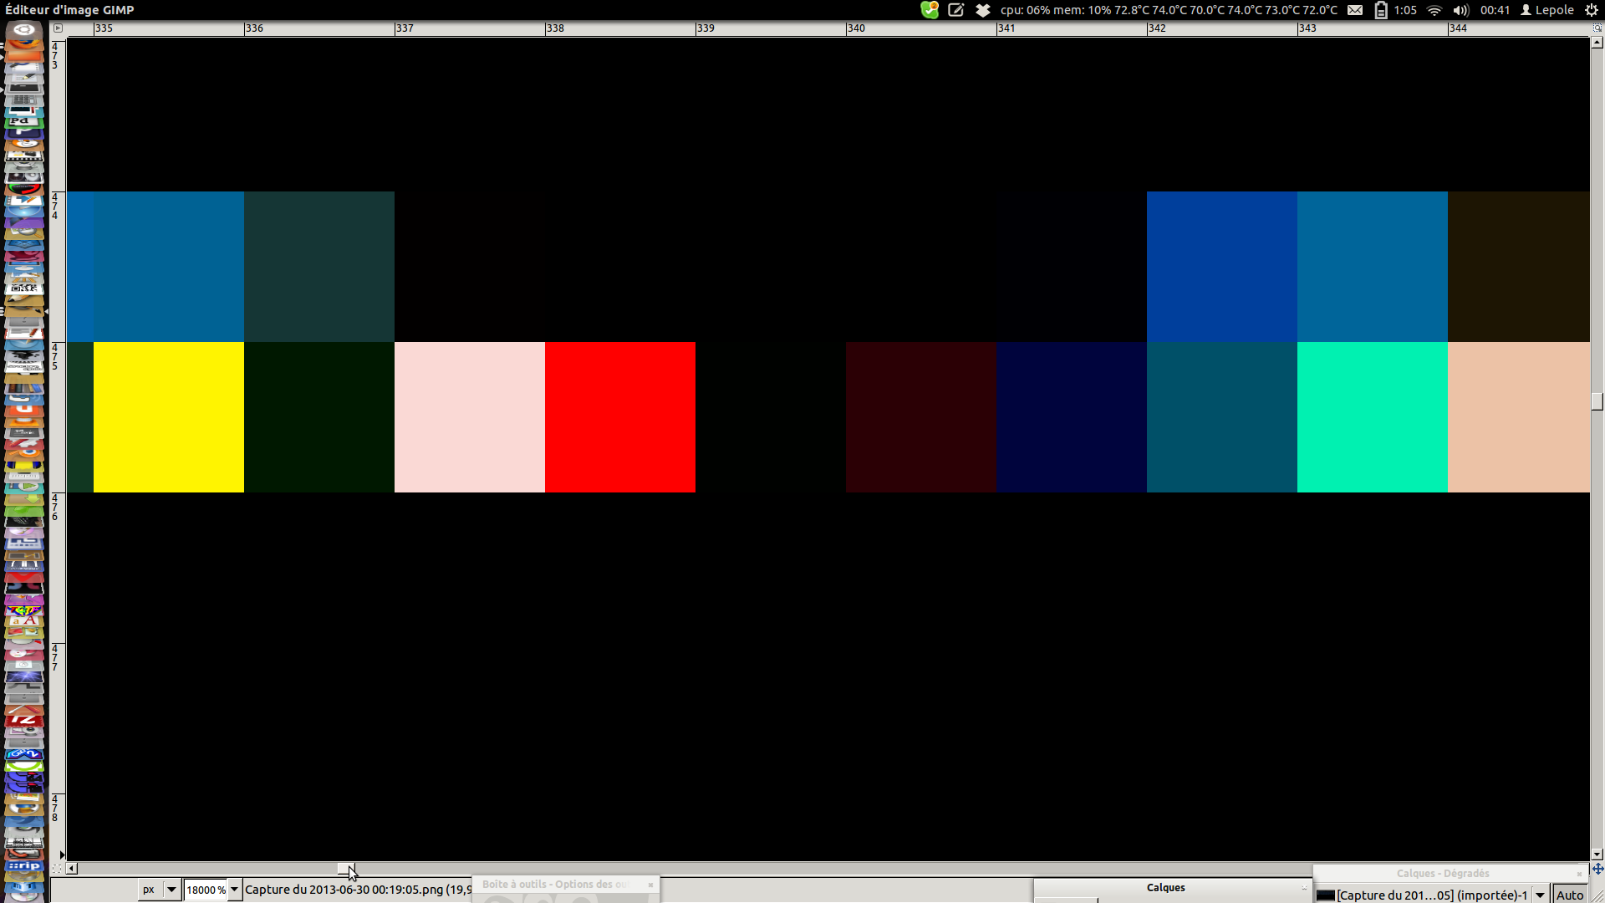Open the image menu arrow at ruler origin
The image size is (1605, 903).
(x=58, y=28)
